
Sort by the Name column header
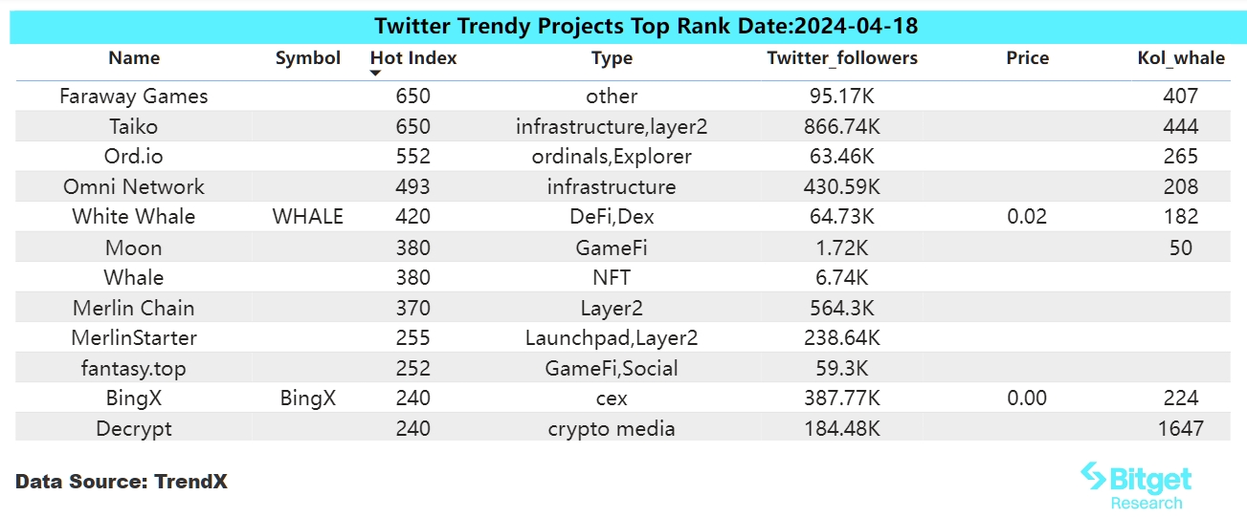click(134, 58)
